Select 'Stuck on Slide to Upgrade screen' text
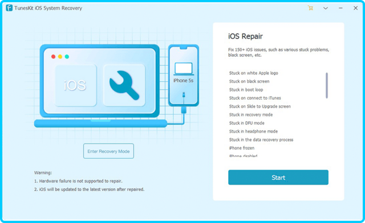Viewport: 365px width, 223px height. pyautogui.click(x=260, y=106)
